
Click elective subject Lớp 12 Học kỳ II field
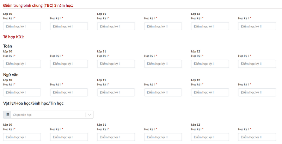[x=257, y=137]
